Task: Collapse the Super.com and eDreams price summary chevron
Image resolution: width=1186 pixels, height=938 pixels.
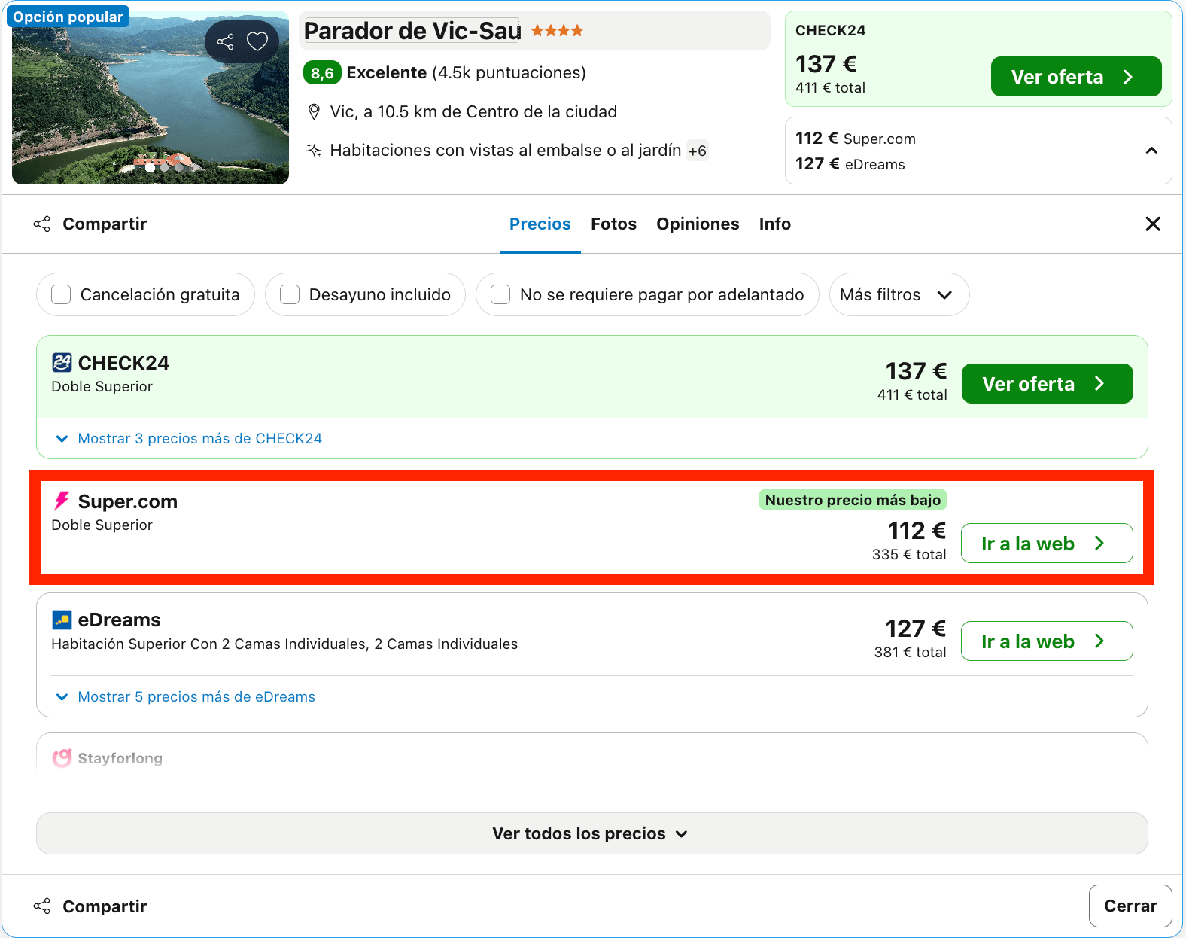Action: pos(1151,151)
